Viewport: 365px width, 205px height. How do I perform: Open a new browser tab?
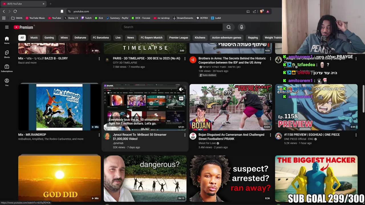(50, 4)
